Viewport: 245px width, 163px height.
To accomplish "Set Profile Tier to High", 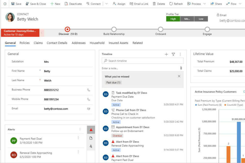I will [x=173, y=19].
